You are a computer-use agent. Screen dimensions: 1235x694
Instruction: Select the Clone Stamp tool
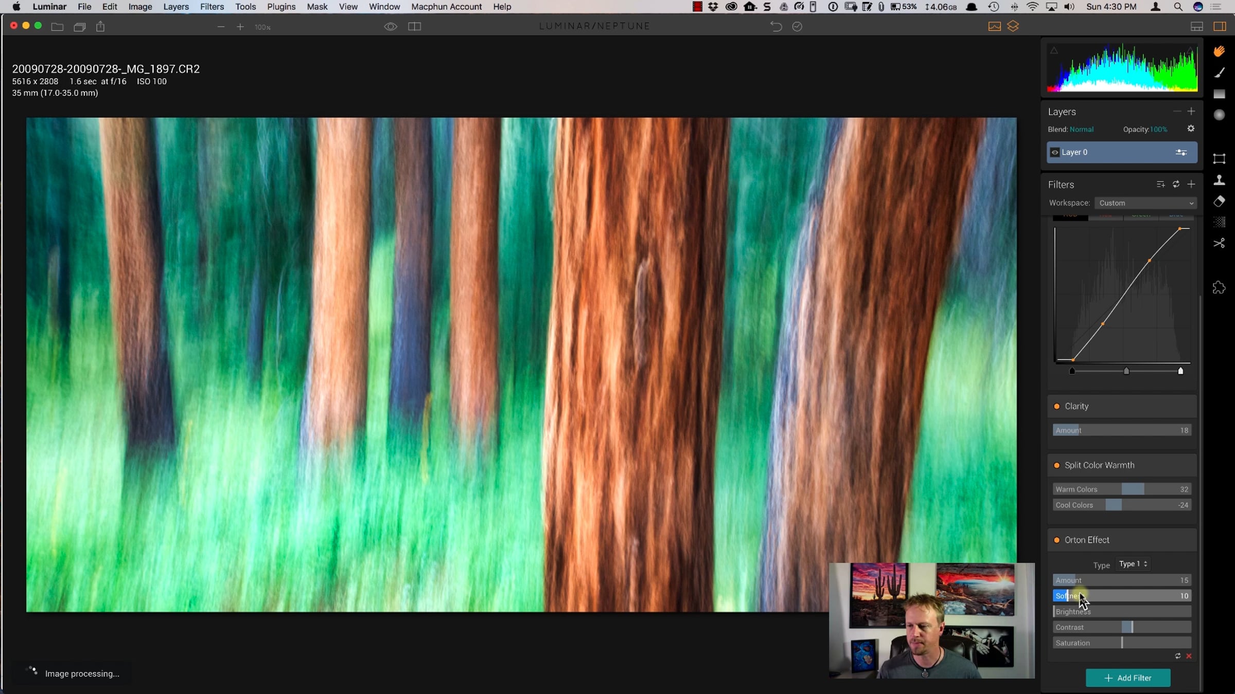click(x=1219, y=180)
